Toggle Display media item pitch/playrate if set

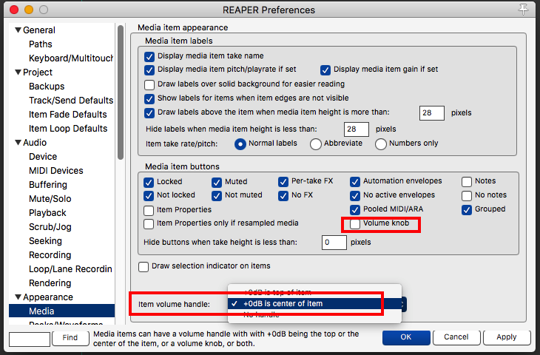[149, 70]
